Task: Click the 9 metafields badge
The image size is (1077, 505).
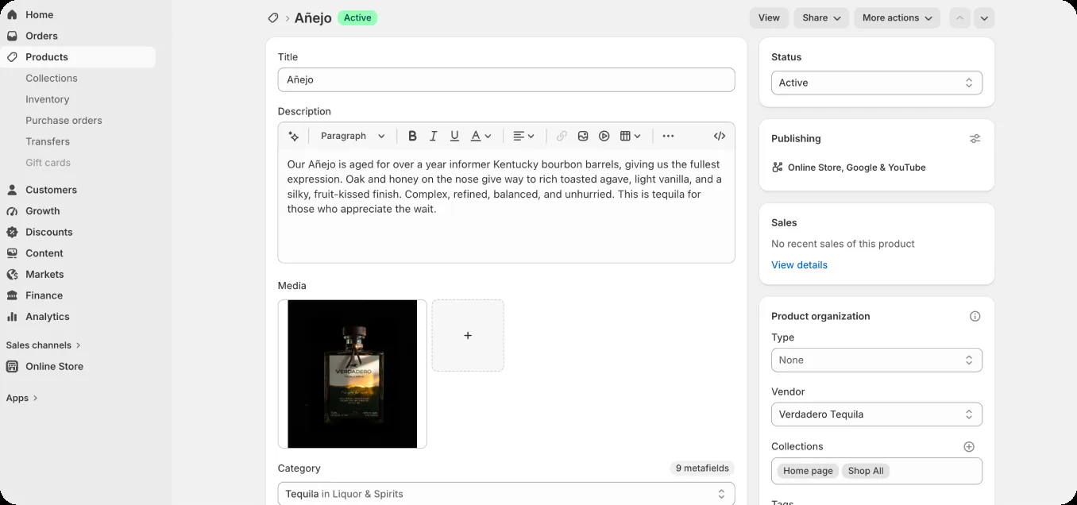Action: point(702,468)
